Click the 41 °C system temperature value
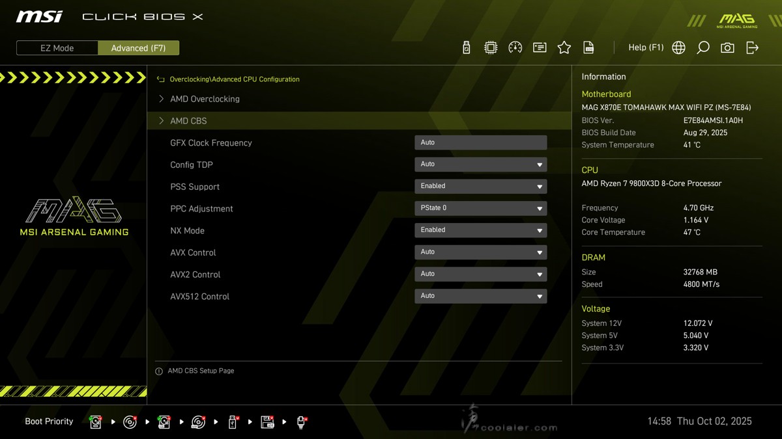Screen dimensions: 782x439 tap(691, 145)
